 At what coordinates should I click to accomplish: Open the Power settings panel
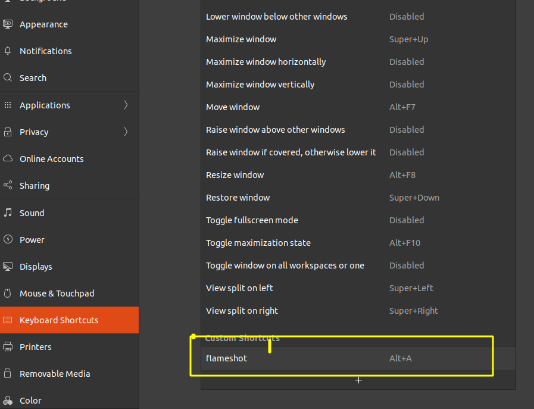click(x=70, y=240)
